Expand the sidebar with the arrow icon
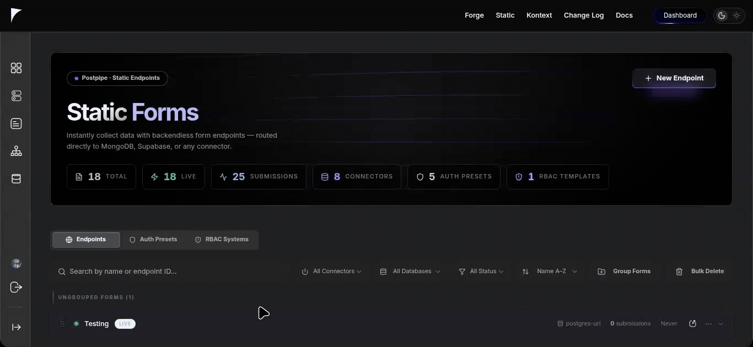 16,327
